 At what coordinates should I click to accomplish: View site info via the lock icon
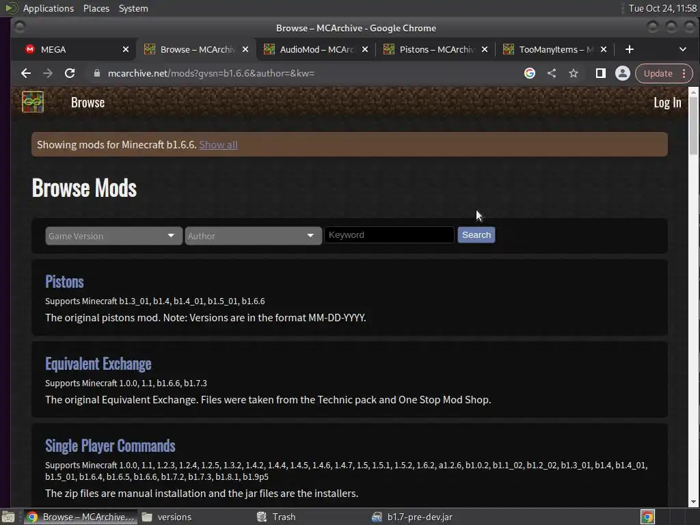tap(97, 73)
